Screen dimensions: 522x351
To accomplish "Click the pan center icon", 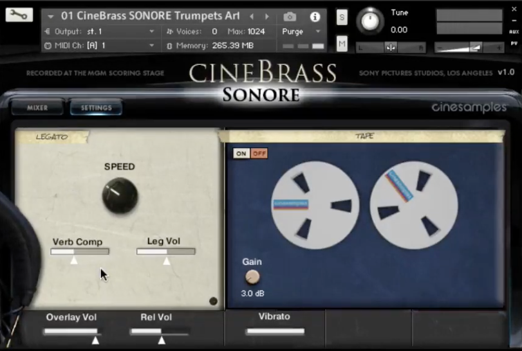I will [391, 48].
